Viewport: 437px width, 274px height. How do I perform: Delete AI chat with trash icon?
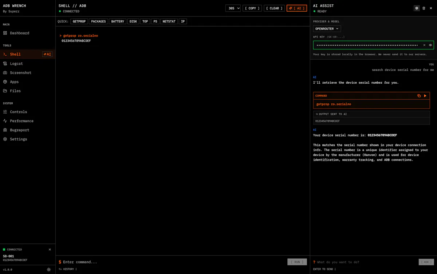(424, 8)
